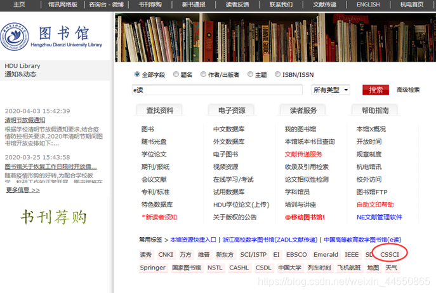The height and width of the screenshot is (293, 436).
Task: Click the CNKI tag
Action: point(166,255)
